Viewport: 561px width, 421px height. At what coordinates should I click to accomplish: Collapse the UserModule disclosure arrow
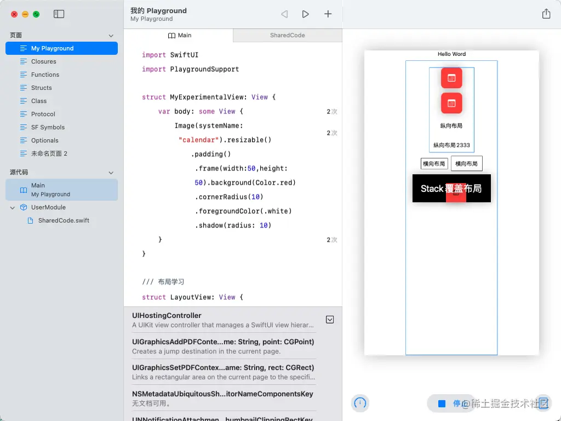coord(13,208)
